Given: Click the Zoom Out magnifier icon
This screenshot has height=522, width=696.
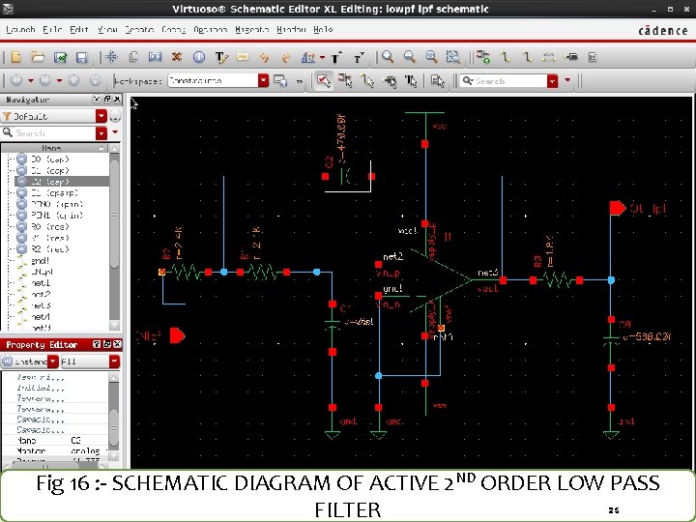Looking at the screenshot, I should (x=409, y=57).
